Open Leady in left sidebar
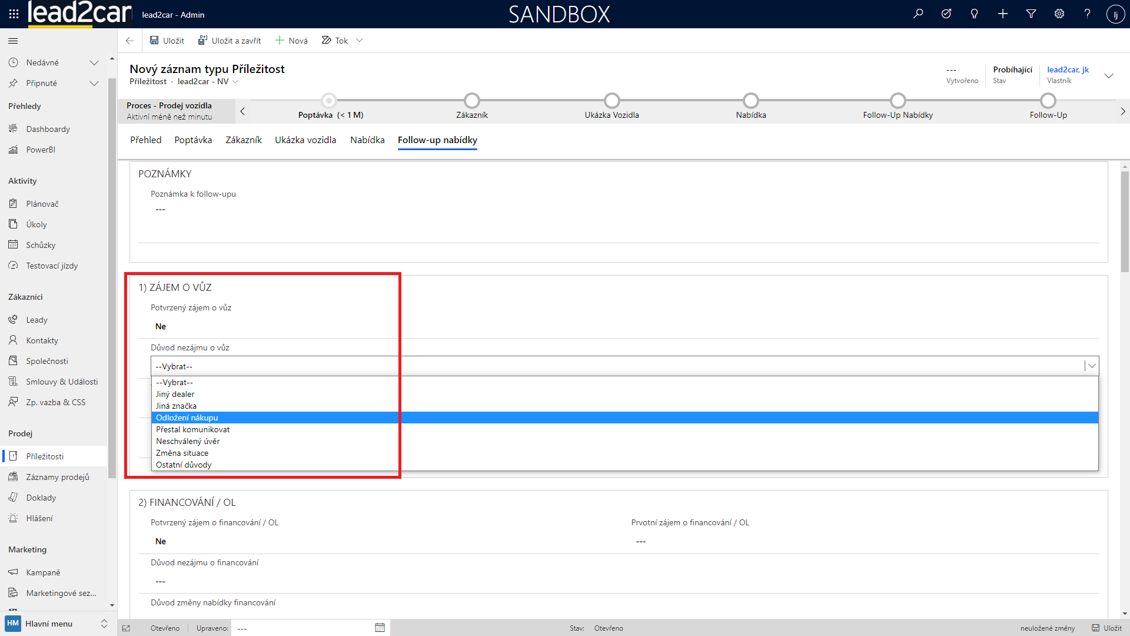 click(36, 320)
